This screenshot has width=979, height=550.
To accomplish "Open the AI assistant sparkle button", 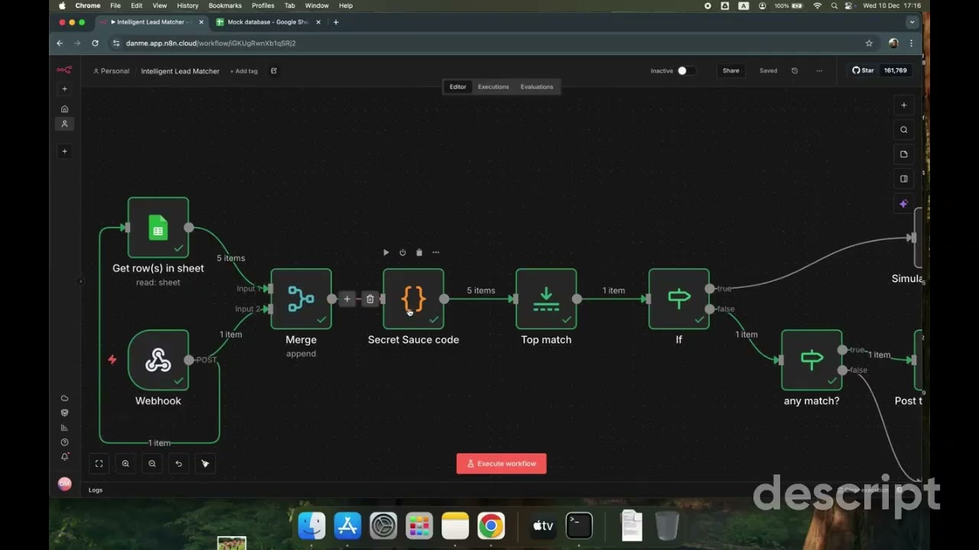I will click(x=903, y=204).
